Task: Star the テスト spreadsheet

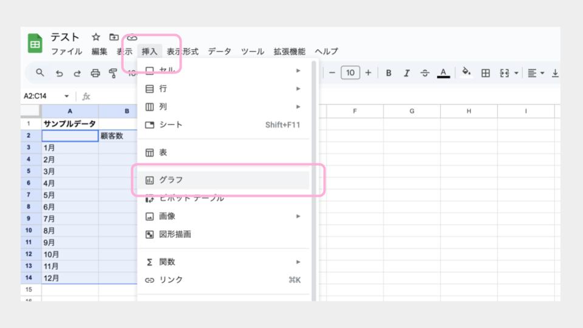Action: pos(95,38)
